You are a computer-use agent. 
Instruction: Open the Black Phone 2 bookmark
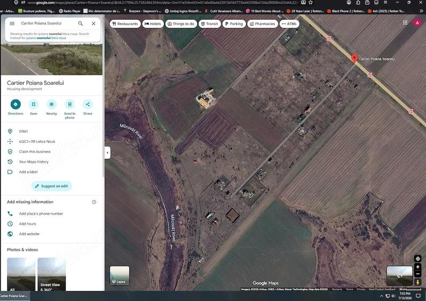(x=346, y=11)
